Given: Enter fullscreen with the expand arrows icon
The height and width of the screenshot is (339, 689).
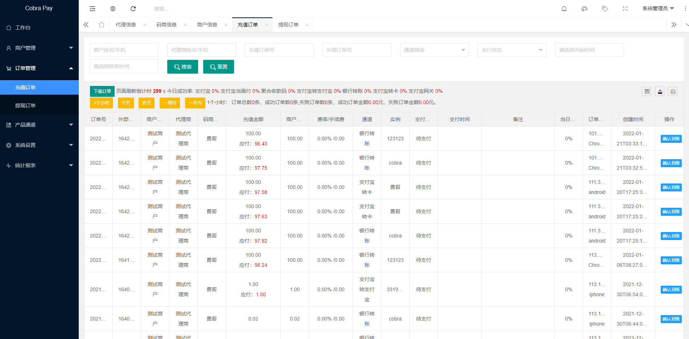Looking at the screenshot, I should (x=625, y=8).
